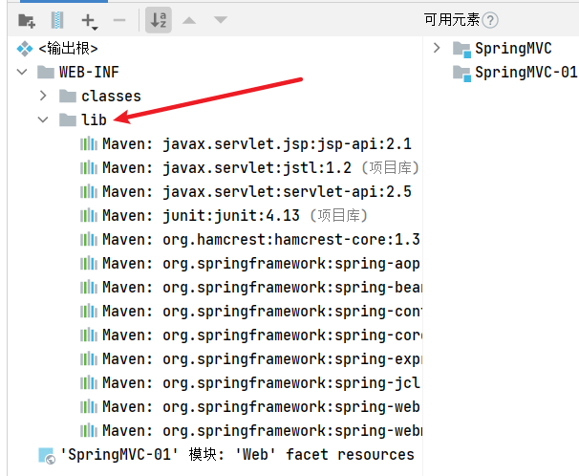Click the WEB-INF folder icon
Image resolution: width=579 pixels, height=476 pixels.
click(46, 72)
